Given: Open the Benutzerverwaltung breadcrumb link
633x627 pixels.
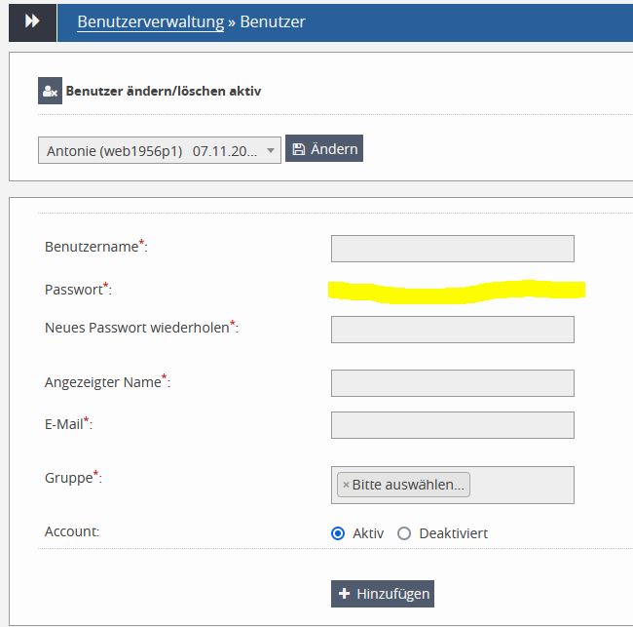Looking at the screenshot, I should [151, 21].
